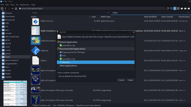Select Files in recommended applications
This screenshot has width=191, height=107.
point(64,55)
